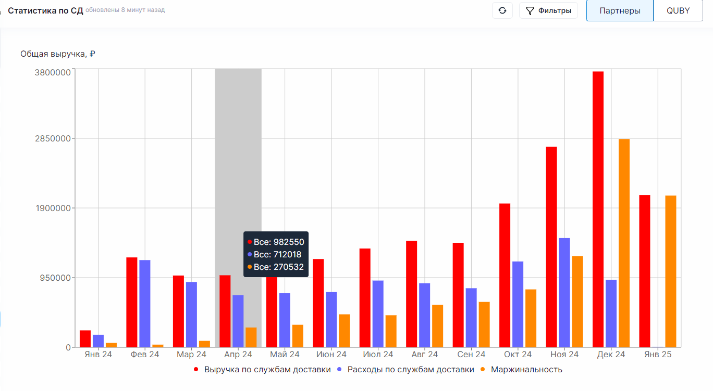Click the Общая выручка, ₽ chart title
713x391 pixels.
[58, 54]
